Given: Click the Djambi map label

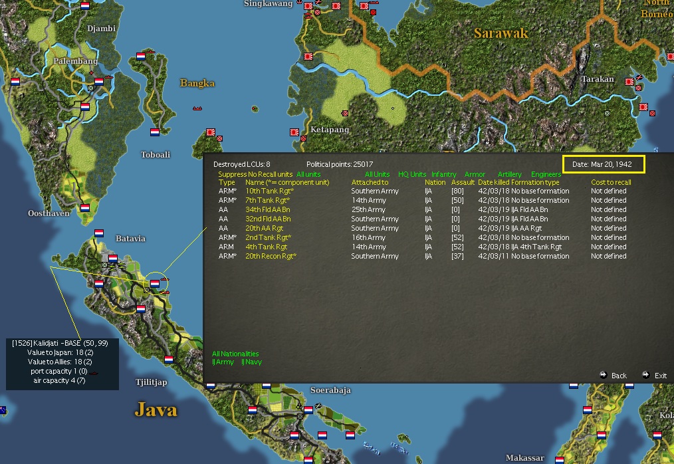Looking at the screenshot, I should pyautogui.click(x=102, y=29).
